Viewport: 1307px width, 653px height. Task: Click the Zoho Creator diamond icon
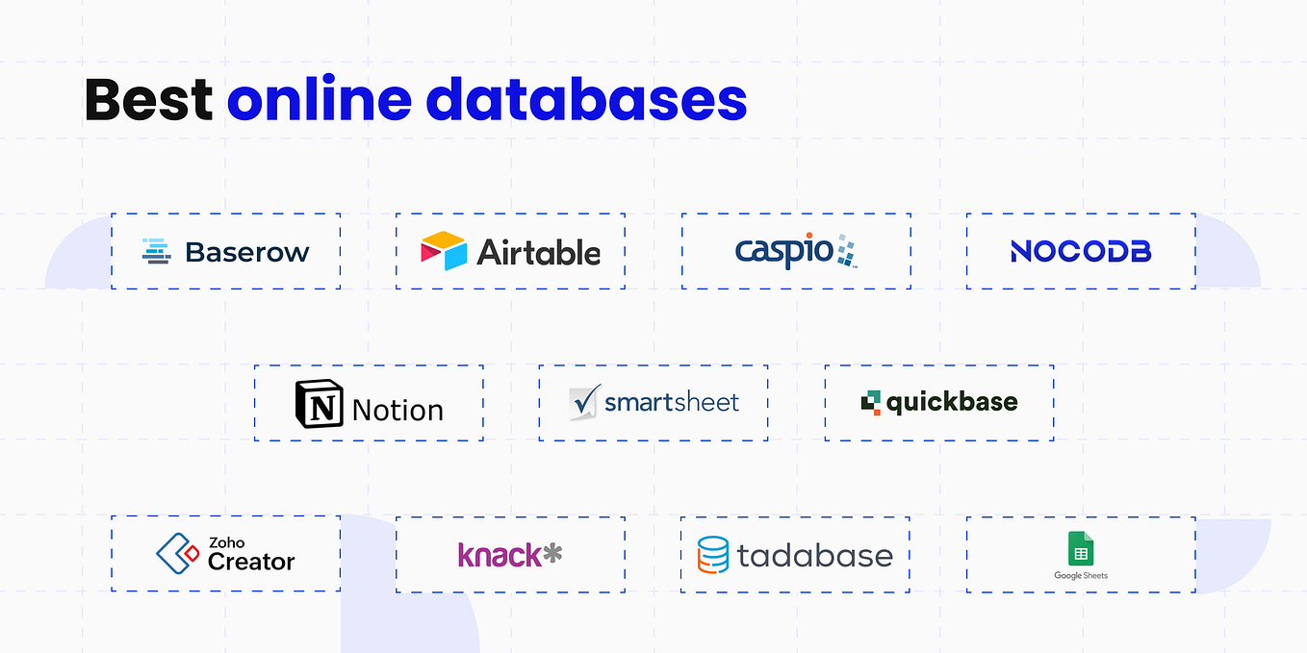click(176, 554)
